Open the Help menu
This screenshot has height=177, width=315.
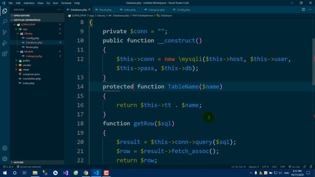click(77, 3)
